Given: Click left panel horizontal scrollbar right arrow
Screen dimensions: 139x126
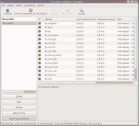Looking at the screenshot, I should 35,92.
